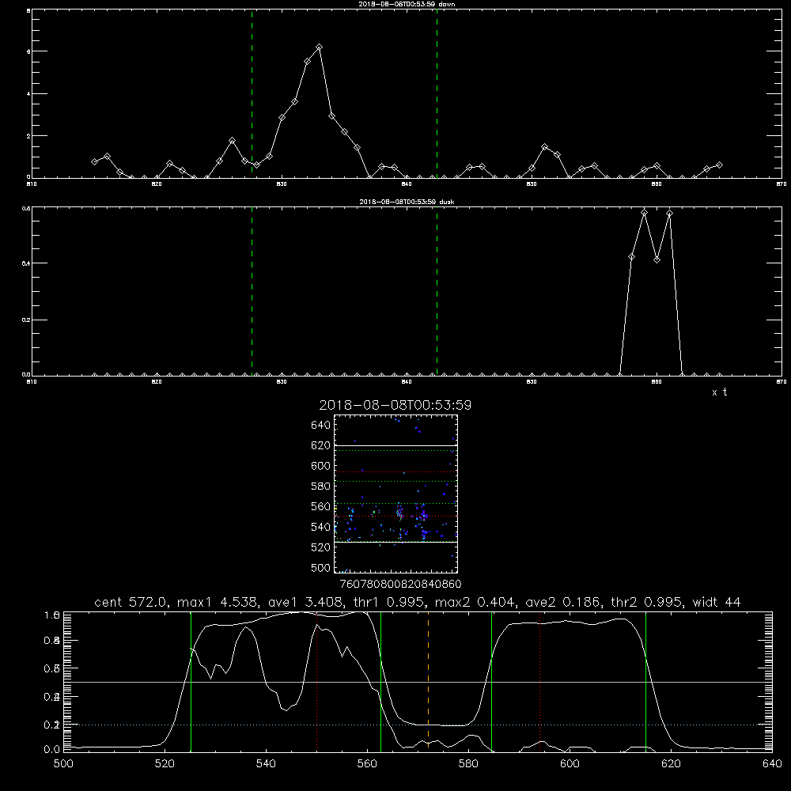
Task: Click the highest diamond marker on the dawn curve
Action: tap(319, 47)
